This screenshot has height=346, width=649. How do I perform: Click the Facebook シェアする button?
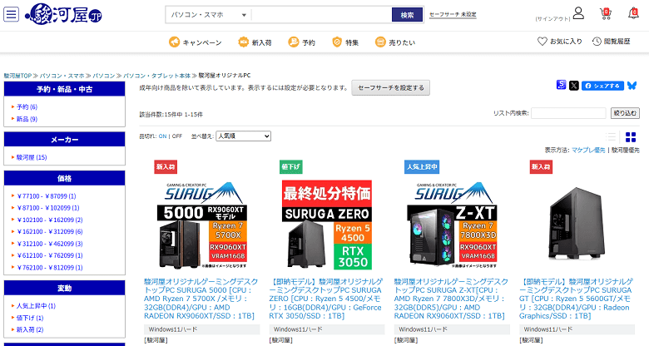point(602,86)
